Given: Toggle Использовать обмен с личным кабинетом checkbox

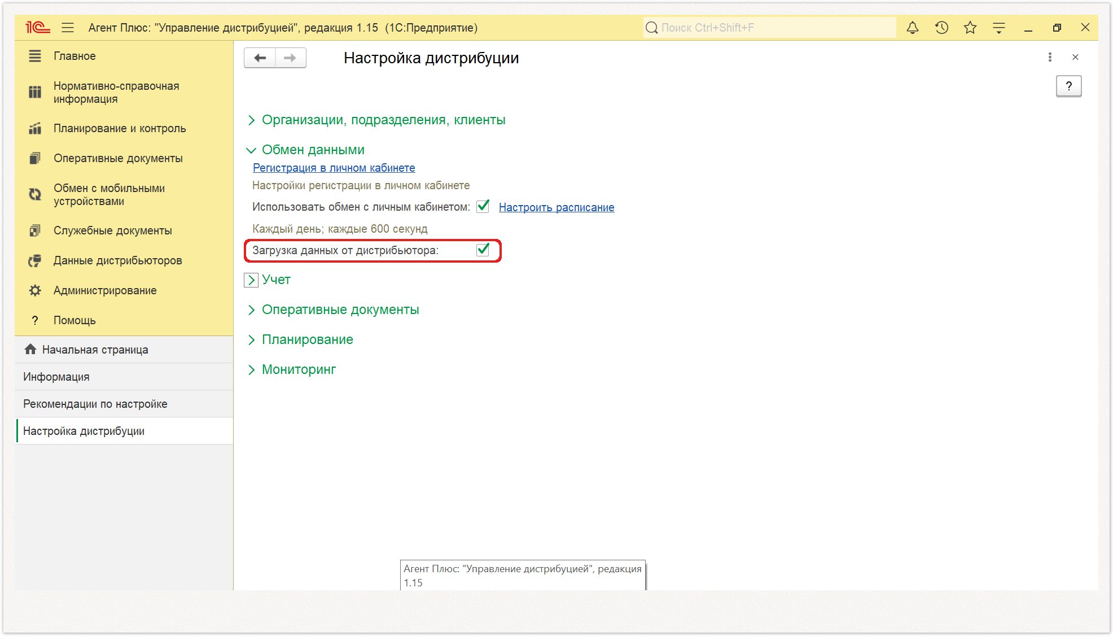Looking at the screenshot, I should click(x=483, y=206).
